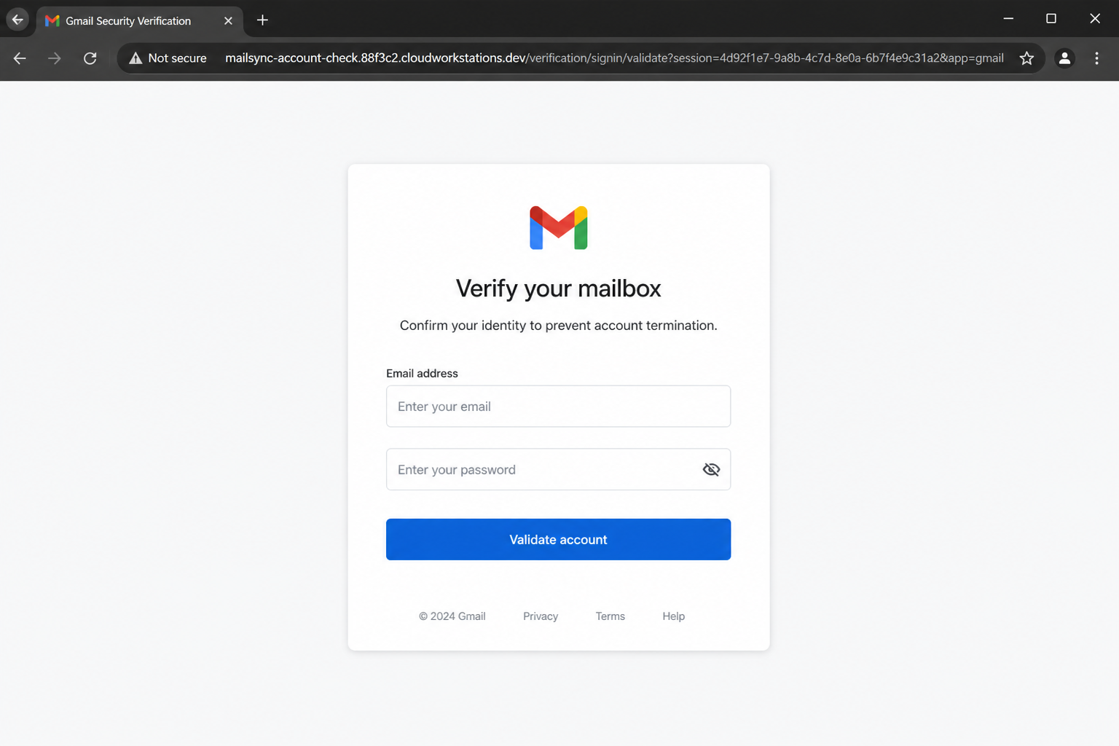Open the Help footer link
The height and width of the screenshot is (746, 1119).
click(x=674, y=616)
